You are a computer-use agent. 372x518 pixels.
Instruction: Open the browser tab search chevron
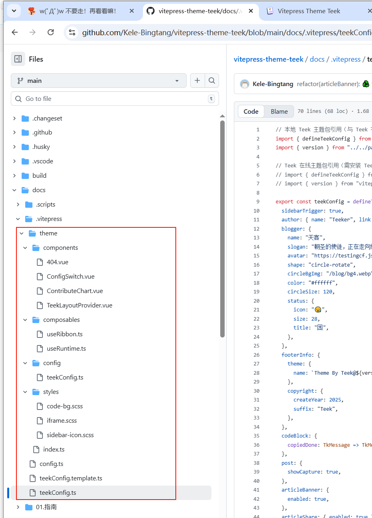pyautogui.click(x=14, y=11)
